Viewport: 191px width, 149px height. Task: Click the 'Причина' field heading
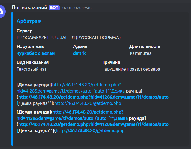pos(111,62)
